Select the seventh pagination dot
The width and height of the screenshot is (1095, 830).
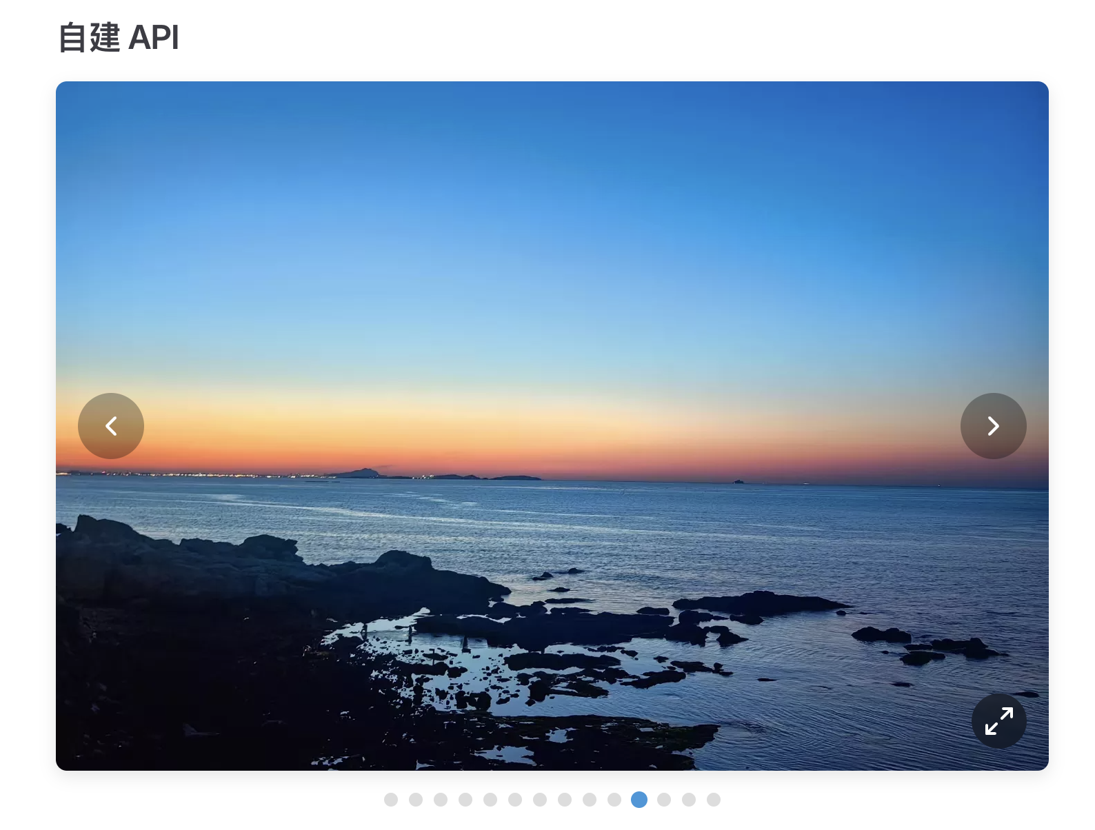540,800
